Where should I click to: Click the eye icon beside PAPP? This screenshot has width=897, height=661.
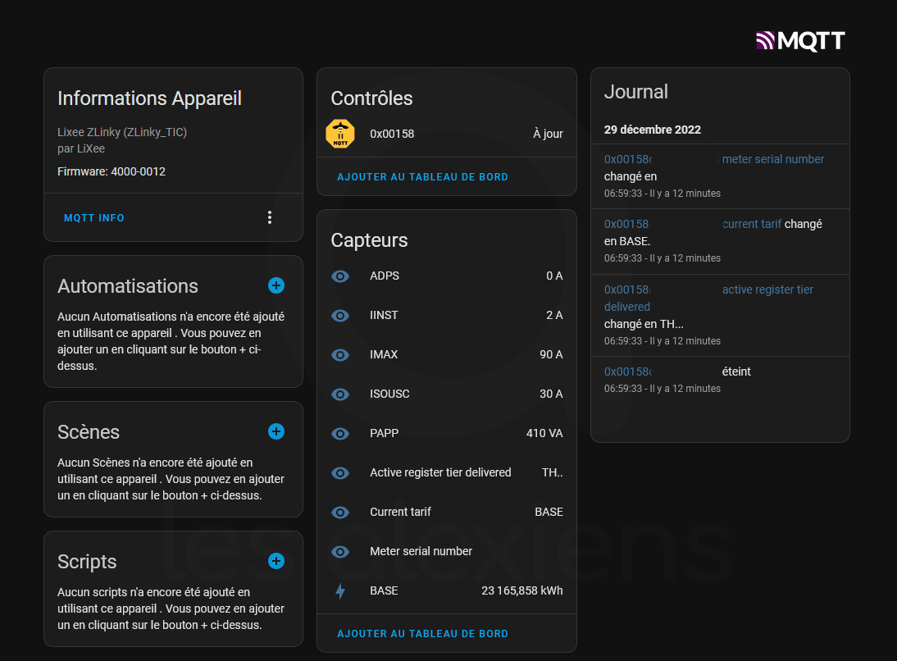[340, 434]
